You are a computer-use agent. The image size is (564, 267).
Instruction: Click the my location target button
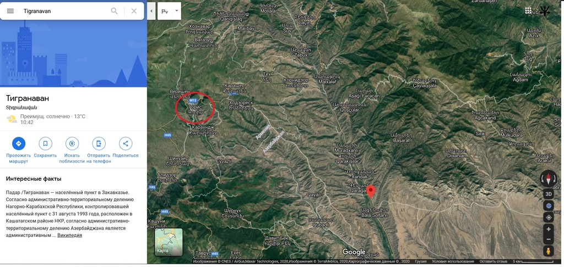[549, 218]
